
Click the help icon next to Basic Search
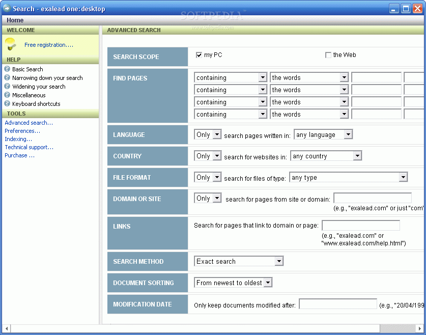coord(7,69)
